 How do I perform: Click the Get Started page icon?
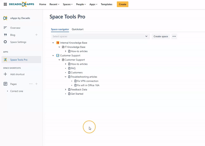69,94
